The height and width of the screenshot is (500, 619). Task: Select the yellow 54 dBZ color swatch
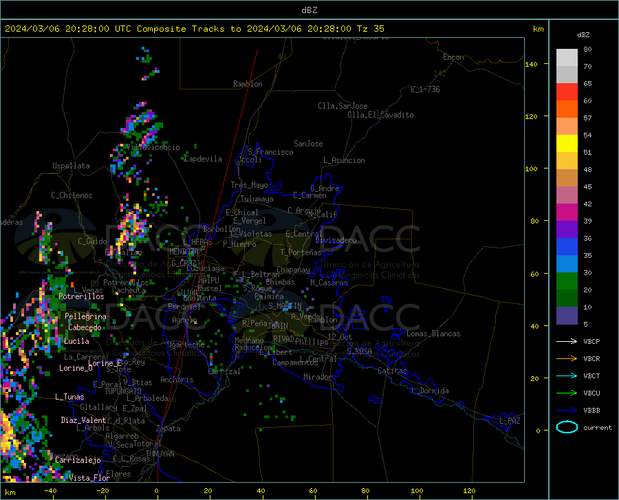click(x=567, y=144)
